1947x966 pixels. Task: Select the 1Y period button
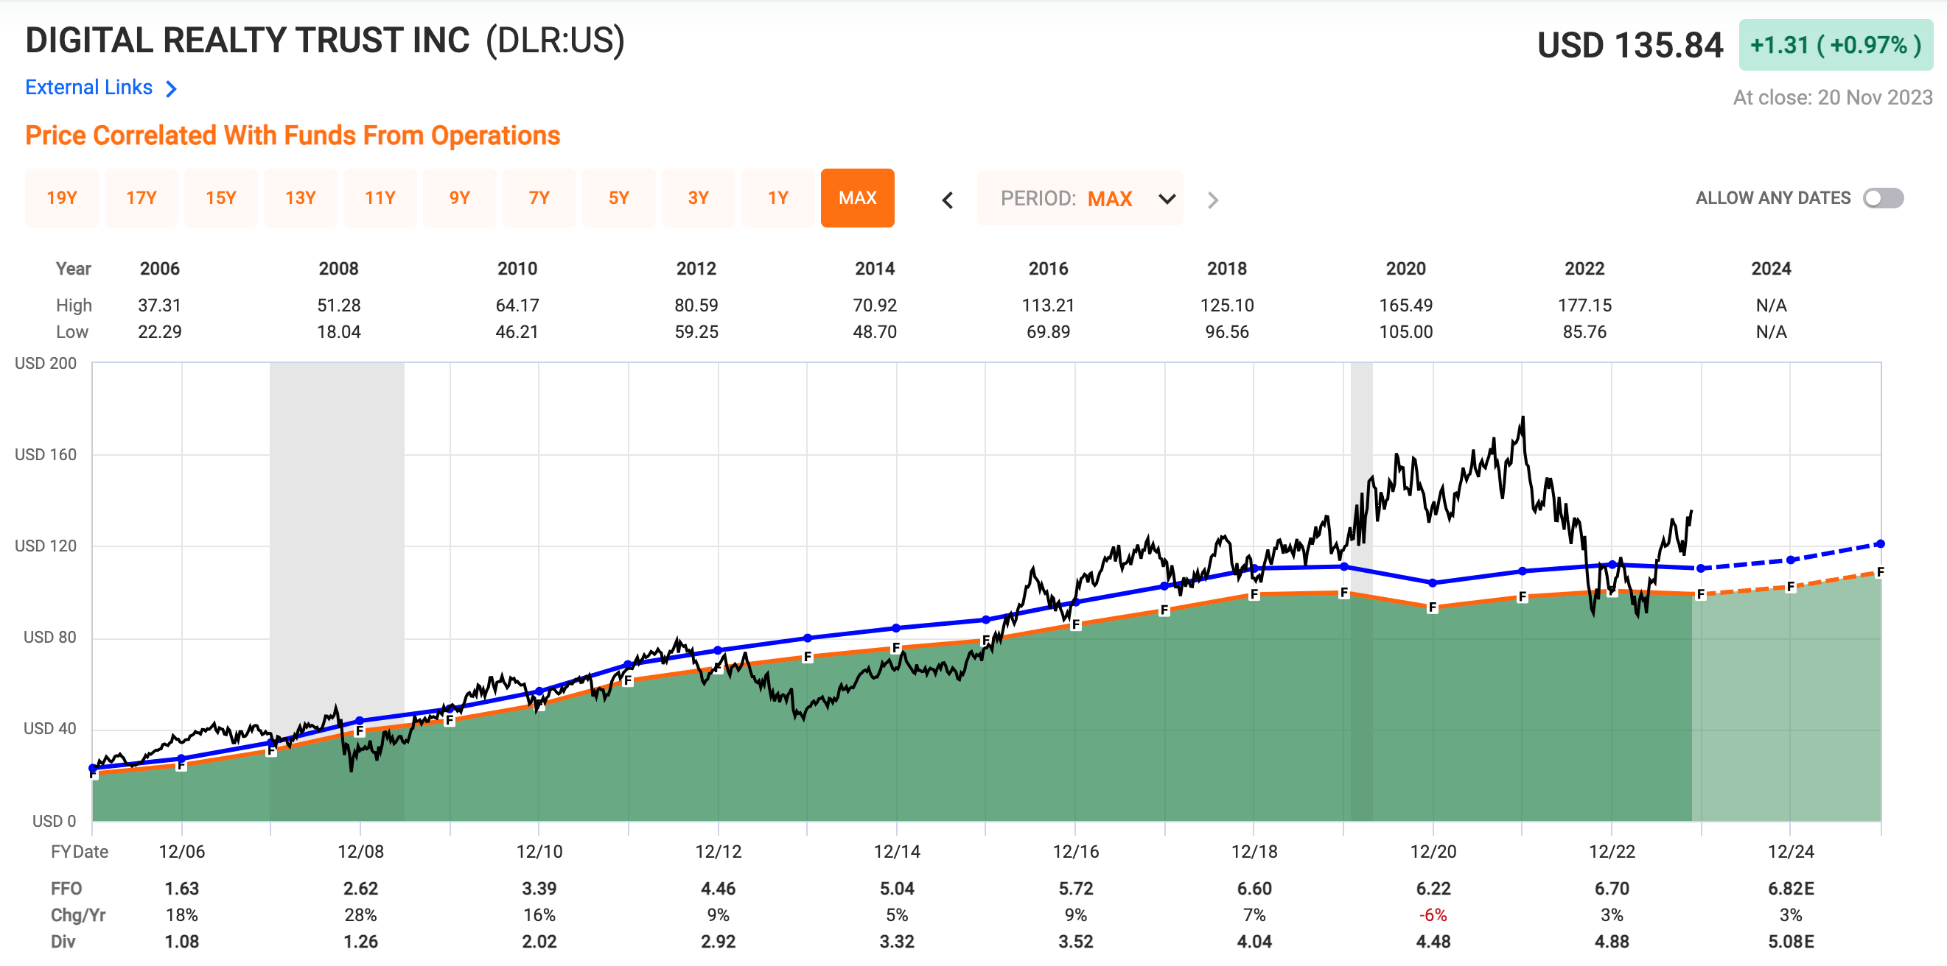(777, 198)
